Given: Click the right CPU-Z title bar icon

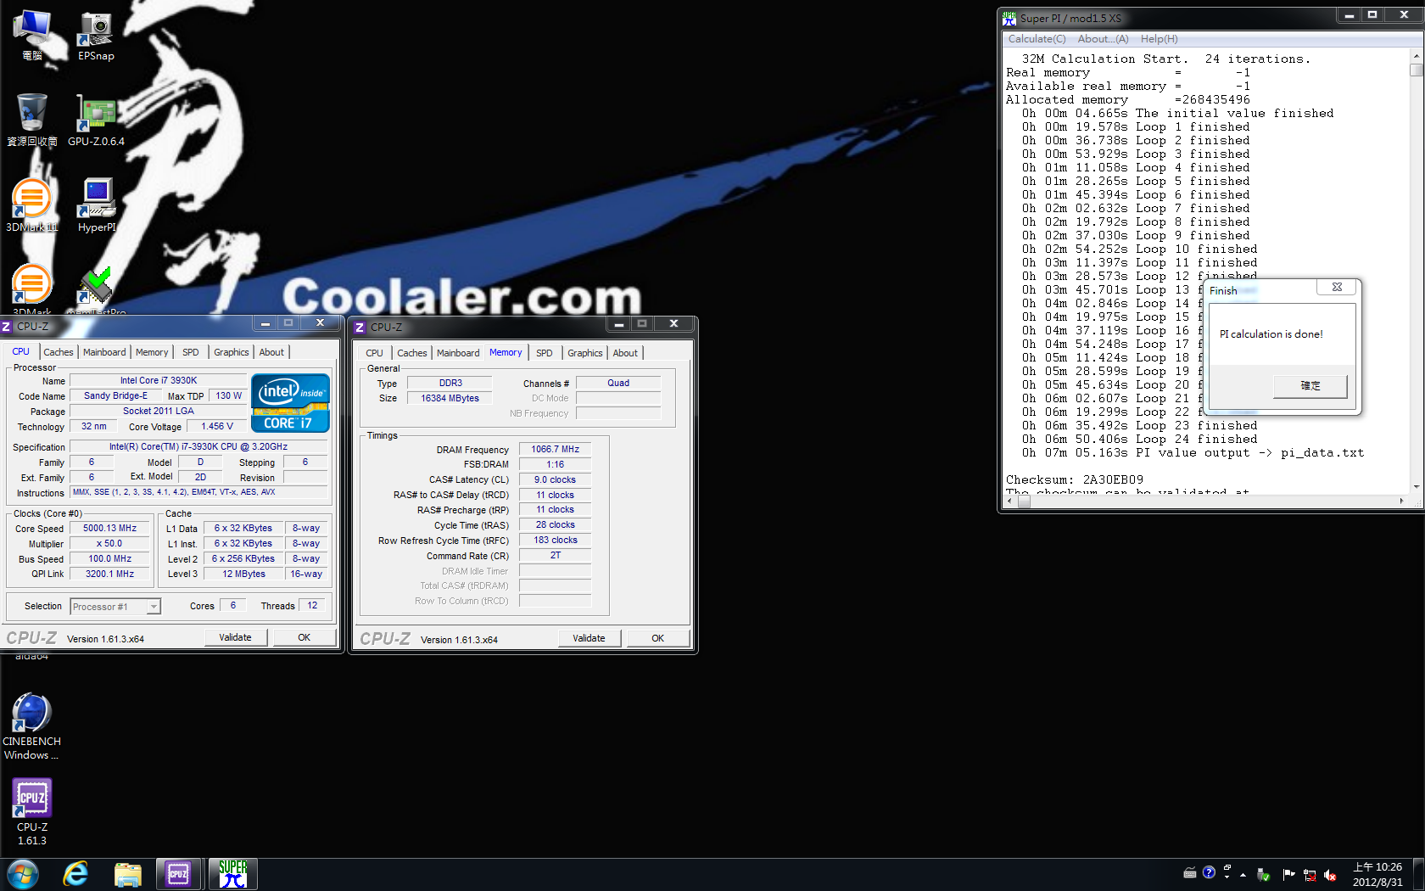Looking at the screenshot, I should (360, 327).
